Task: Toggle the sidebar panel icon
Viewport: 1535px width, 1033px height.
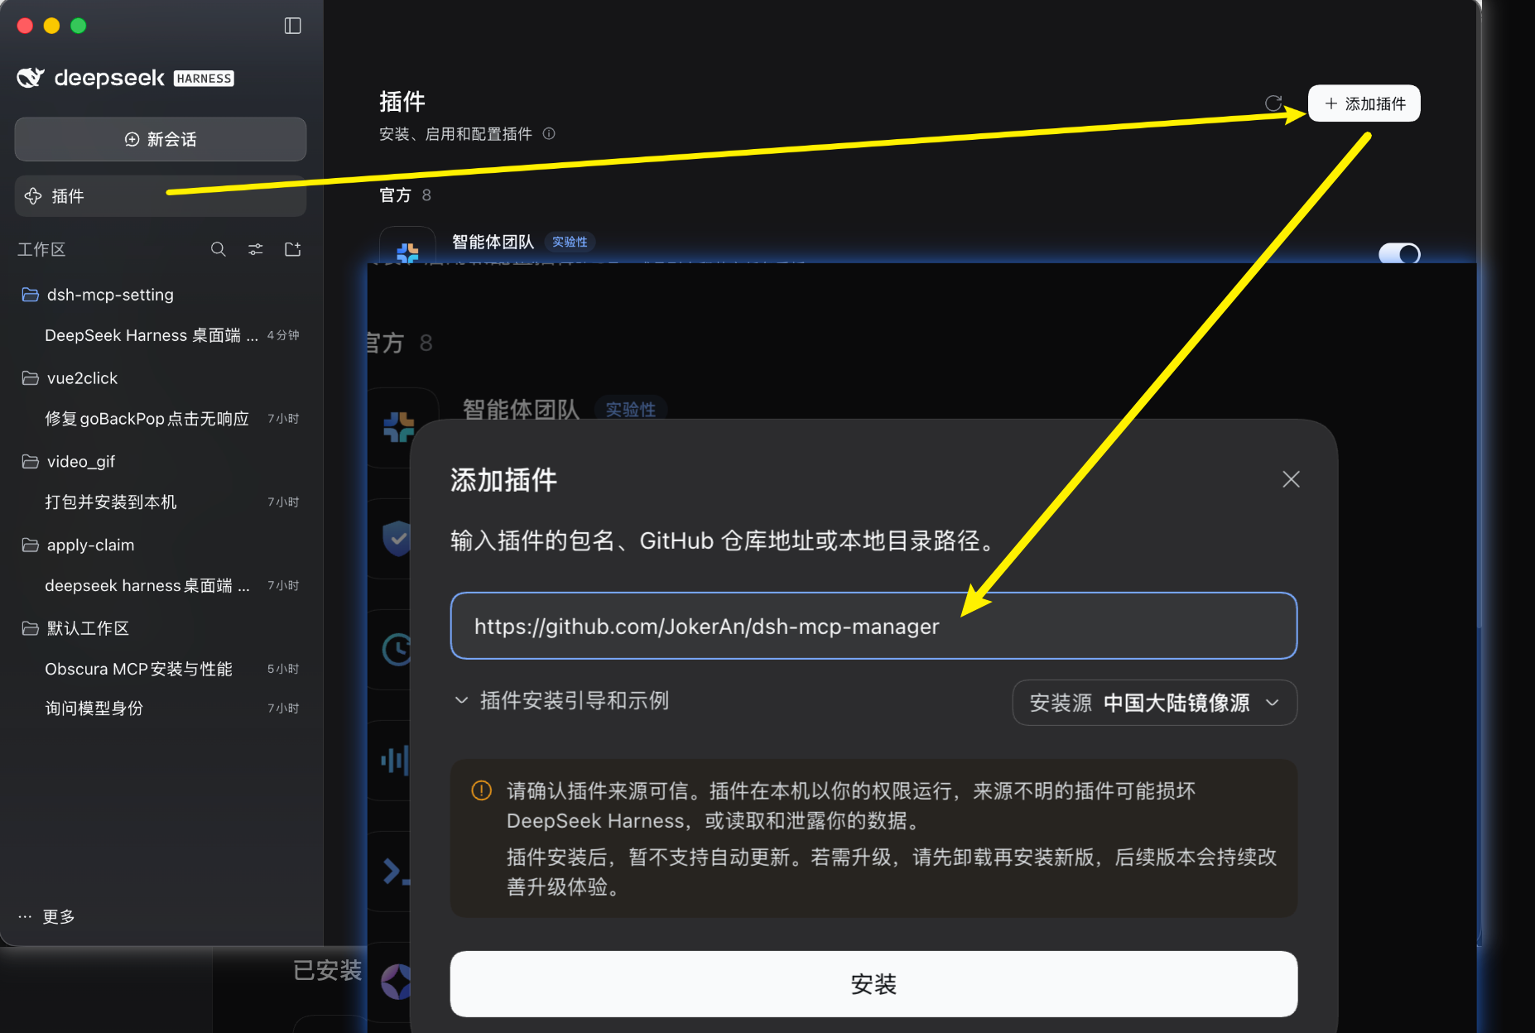Action: pyautogui.click(x=292, y=26)
